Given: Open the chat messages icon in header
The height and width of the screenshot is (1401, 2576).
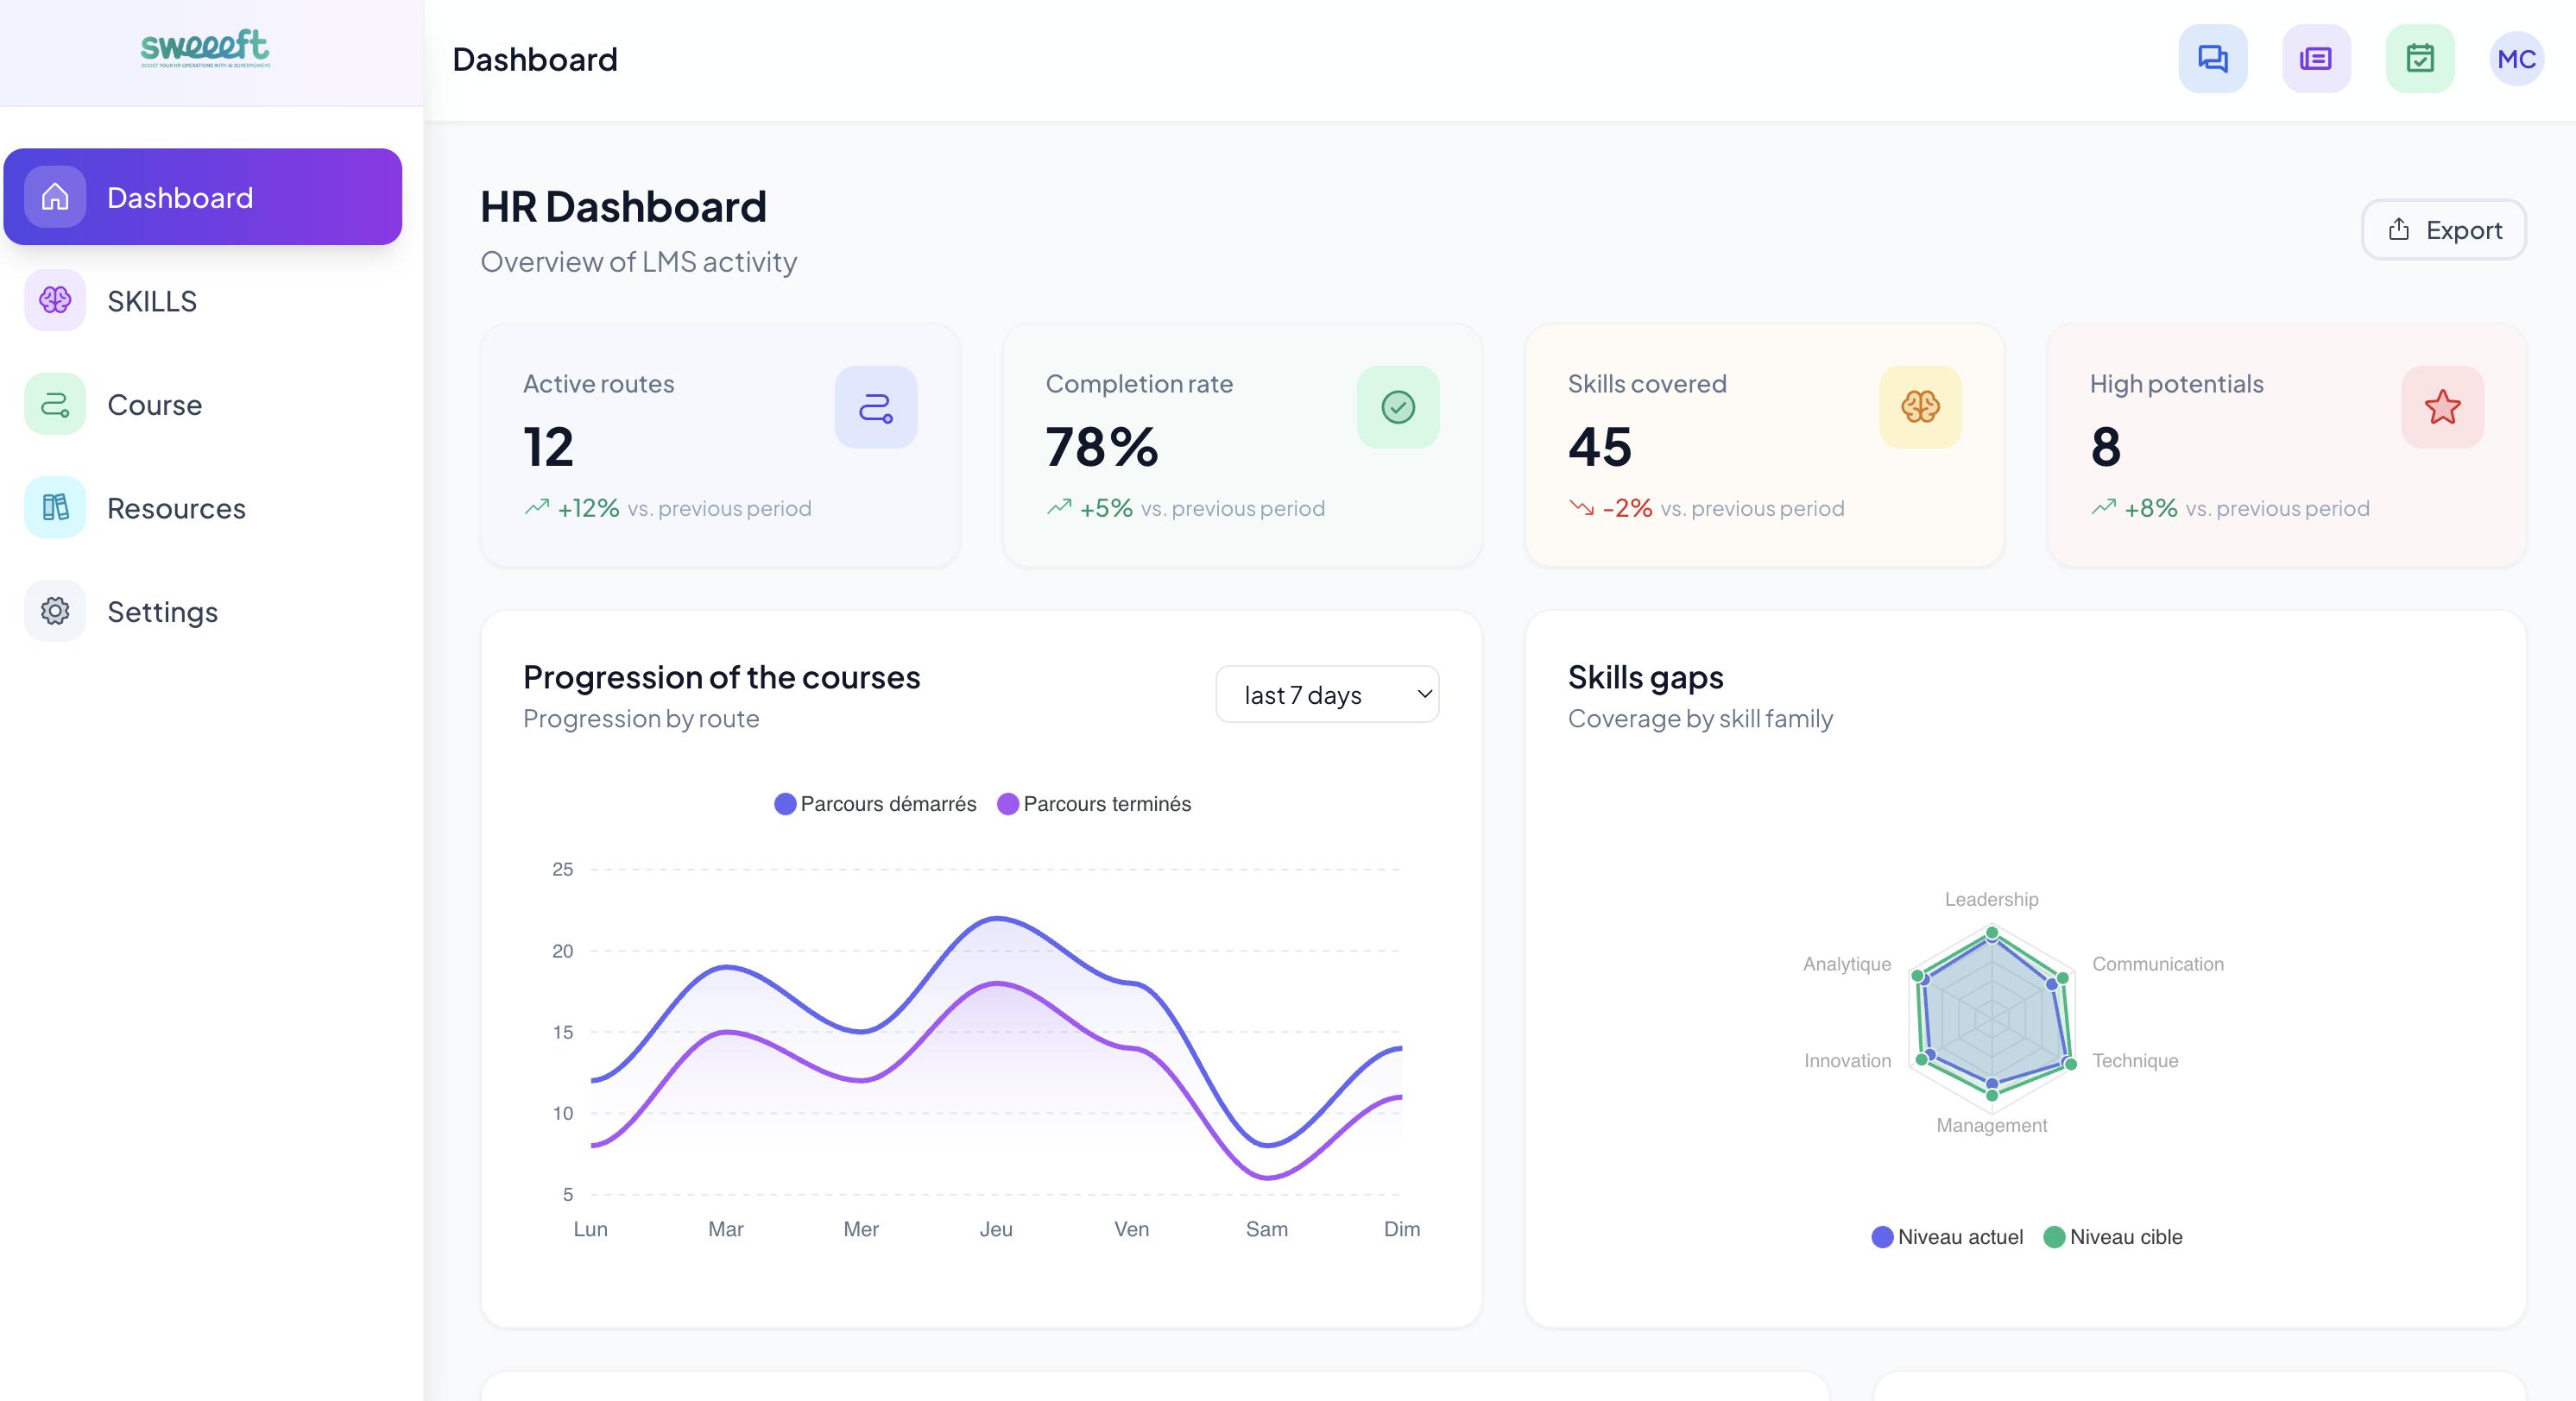Looking at the screenshot, I should coord(2212,58).
